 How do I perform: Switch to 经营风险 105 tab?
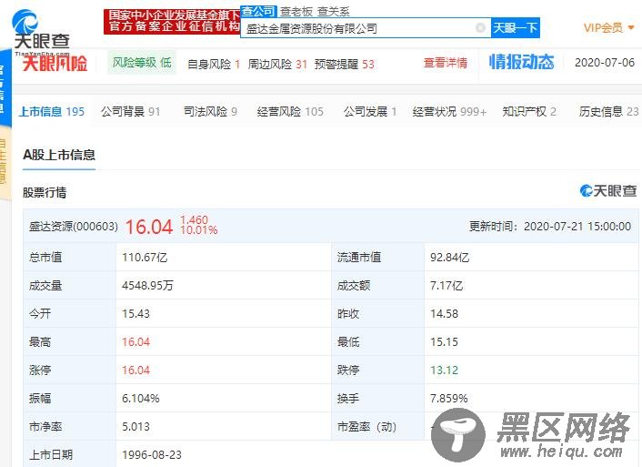click(x=290, y=112)
